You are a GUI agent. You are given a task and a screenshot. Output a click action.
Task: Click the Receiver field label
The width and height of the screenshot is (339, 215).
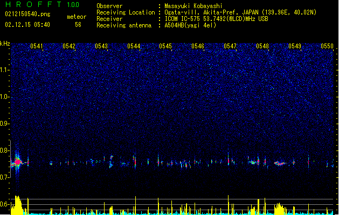109,19
